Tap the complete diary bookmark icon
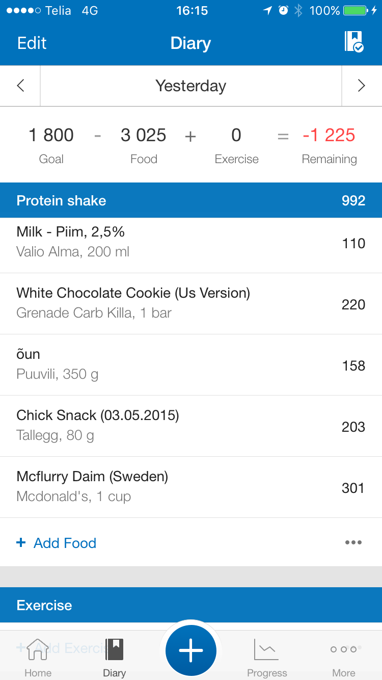This screenshot has height=680, width=382. 353,42
